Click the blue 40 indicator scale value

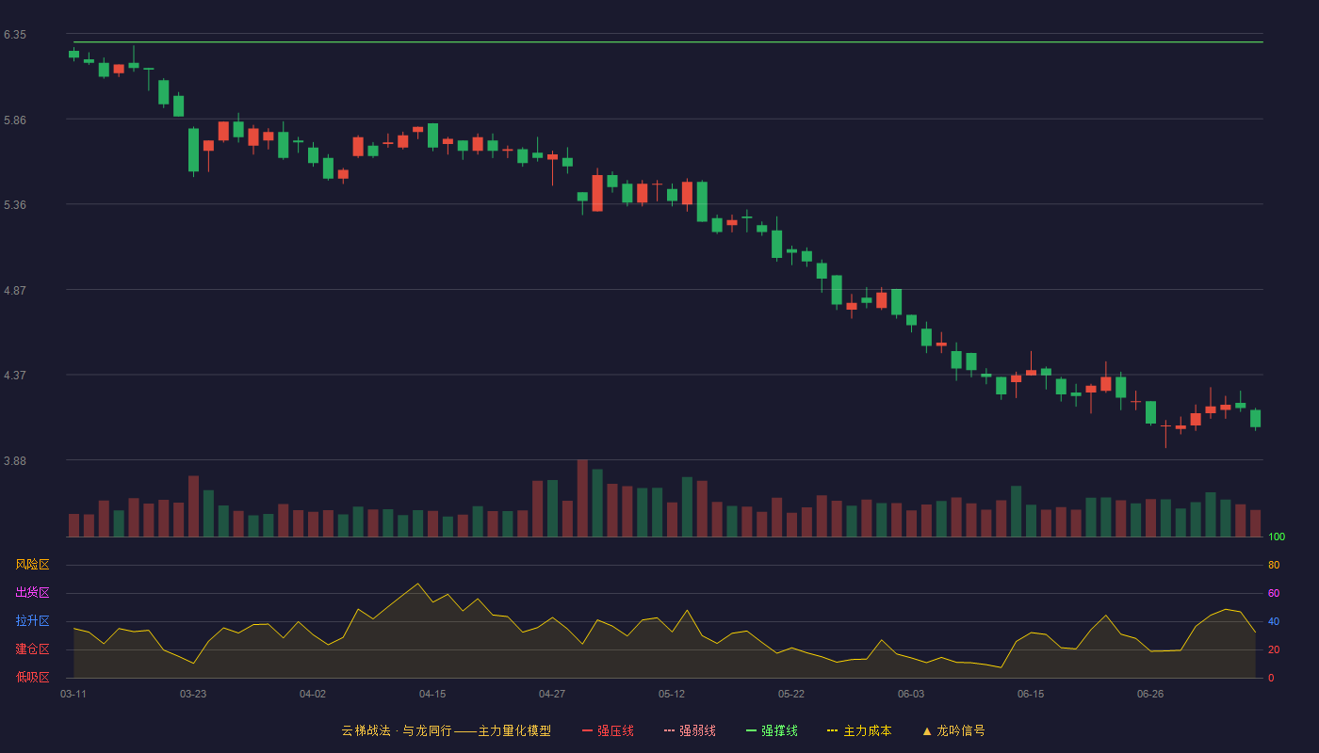tap(1274, 621)
